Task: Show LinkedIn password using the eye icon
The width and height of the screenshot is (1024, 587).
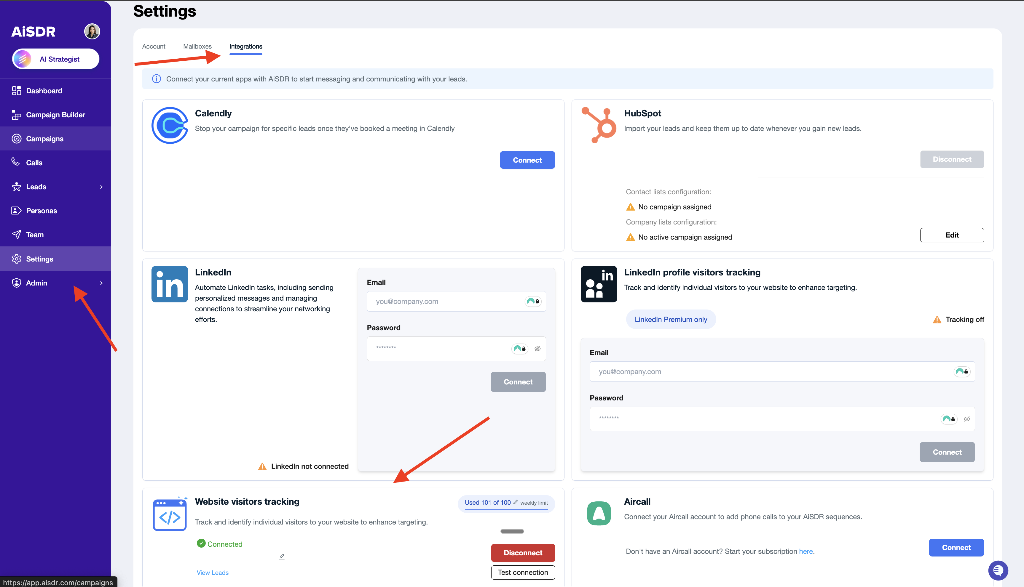Action: tap(537, 349)
